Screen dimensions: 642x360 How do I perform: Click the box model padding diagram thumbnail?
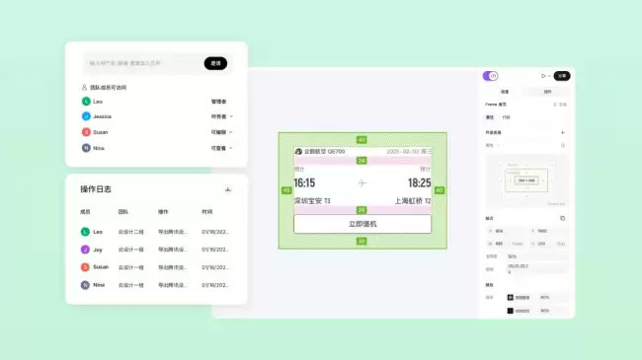[526, 180]
